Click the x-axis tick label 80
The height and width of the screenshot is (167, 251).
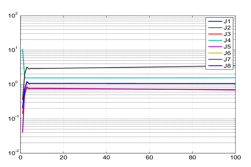pyautogui.click(x=192, y=157)
